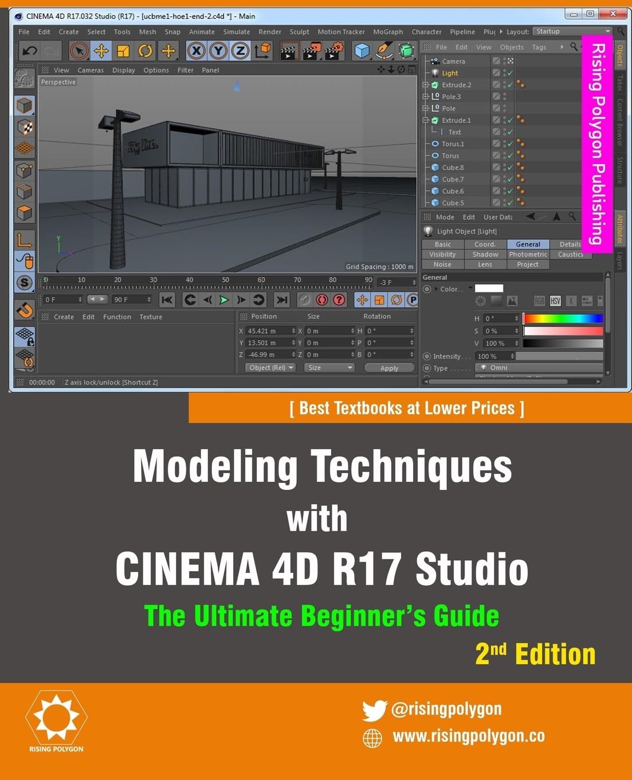
Task: Collapse the Extrude.1 object tree
Action: point(426,120)
